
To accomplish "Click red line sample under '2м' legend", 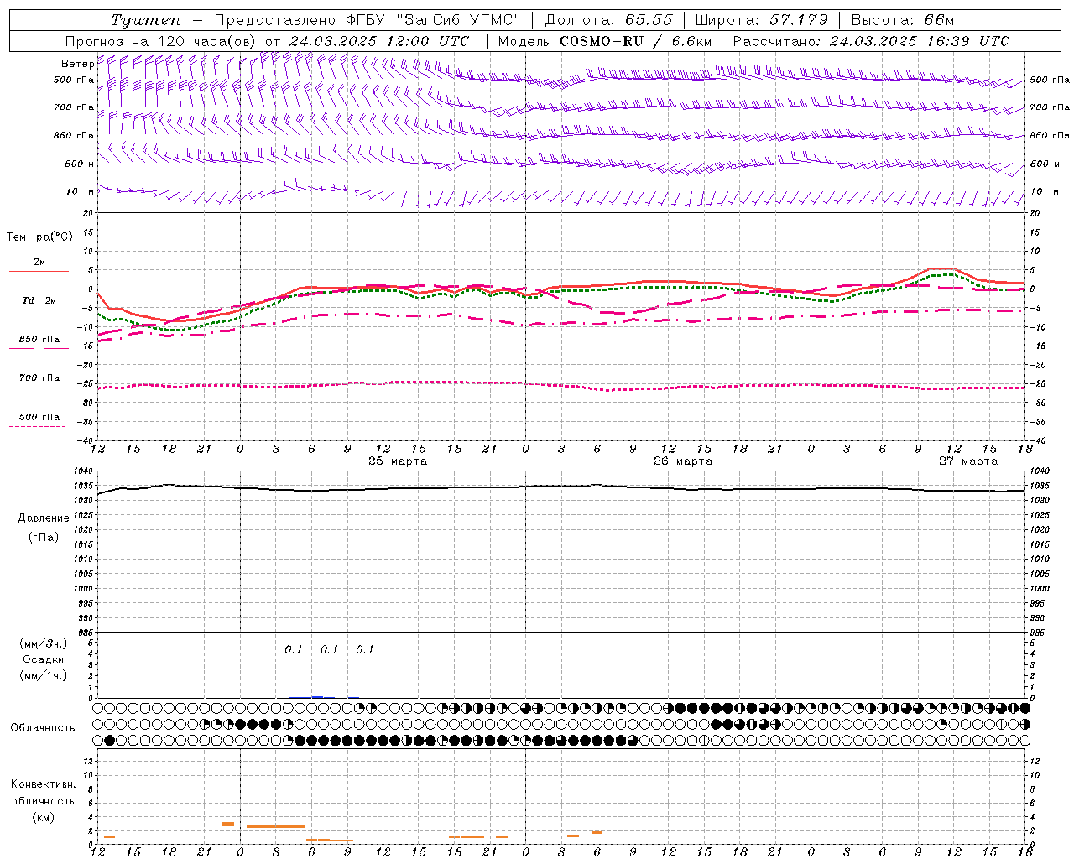I will (39, 271).
